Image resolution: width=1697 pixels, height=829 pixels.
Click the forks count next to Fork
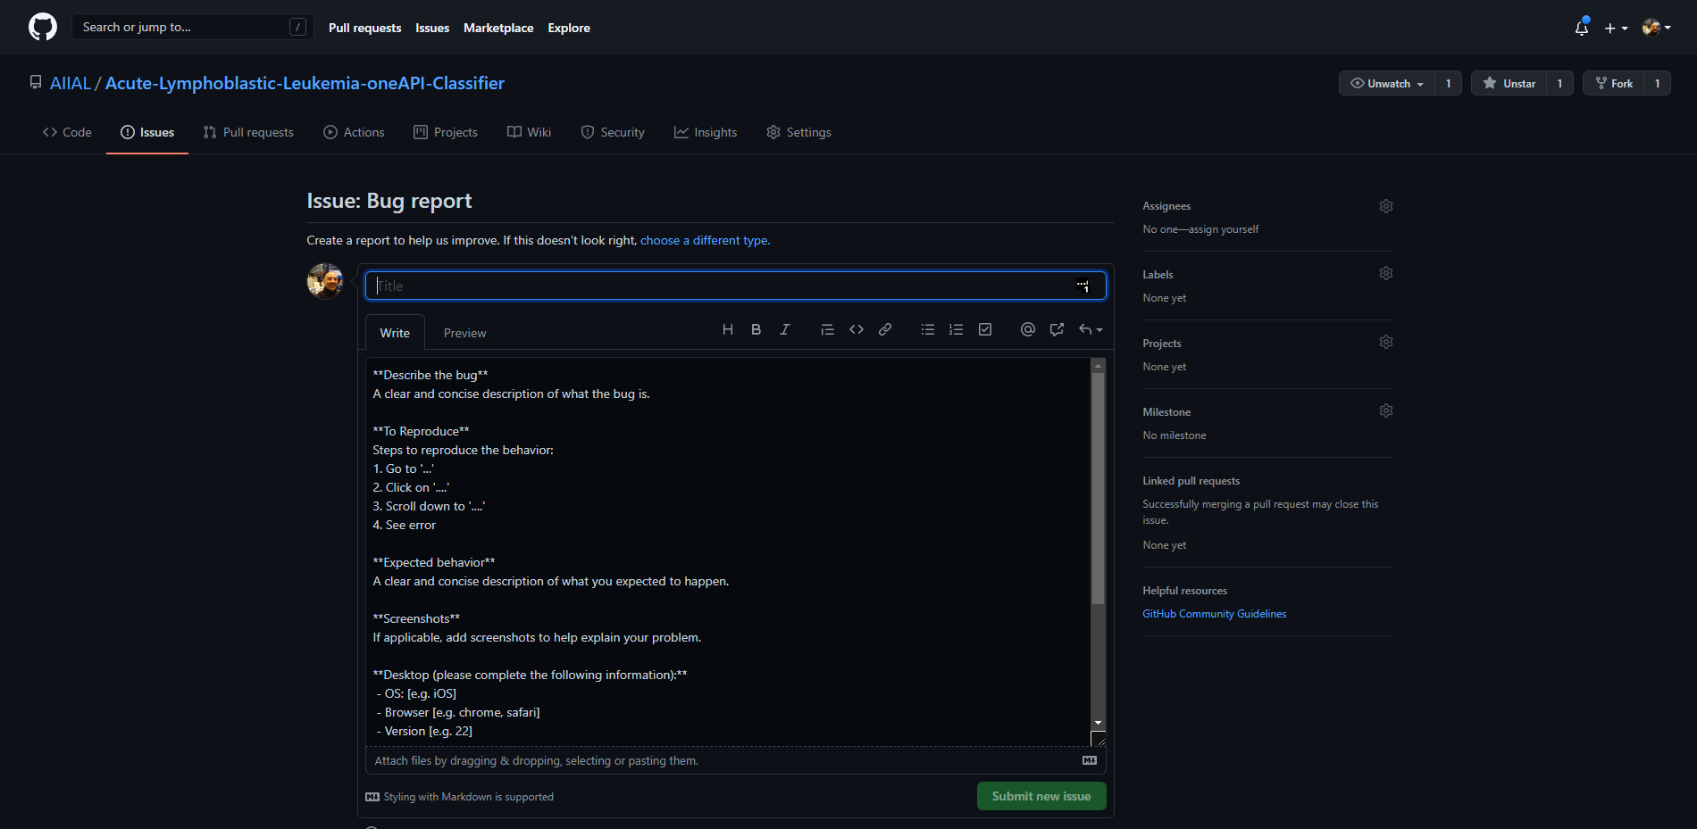coord(1658,83)
